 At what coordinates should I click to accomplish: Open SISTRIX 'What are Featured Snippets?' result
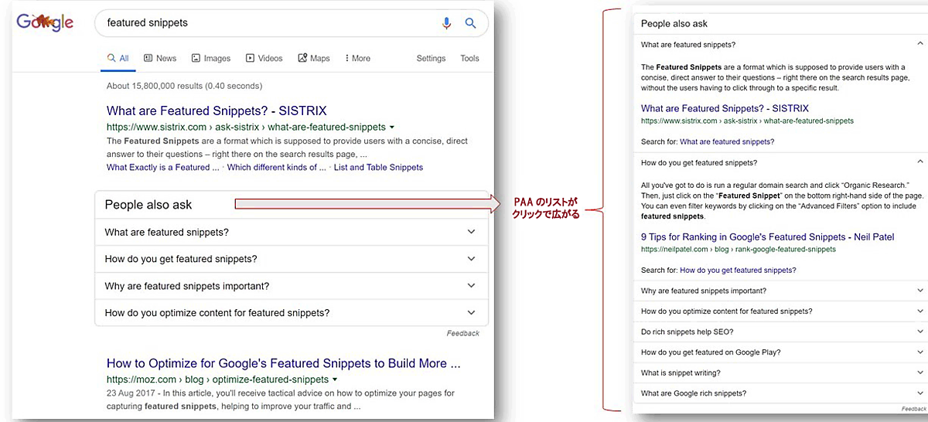[x=217, y=111]
